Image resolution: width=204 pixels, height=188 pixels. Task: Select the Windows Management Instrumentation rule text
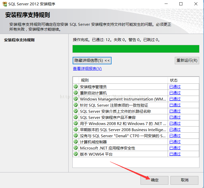(123, 99)
